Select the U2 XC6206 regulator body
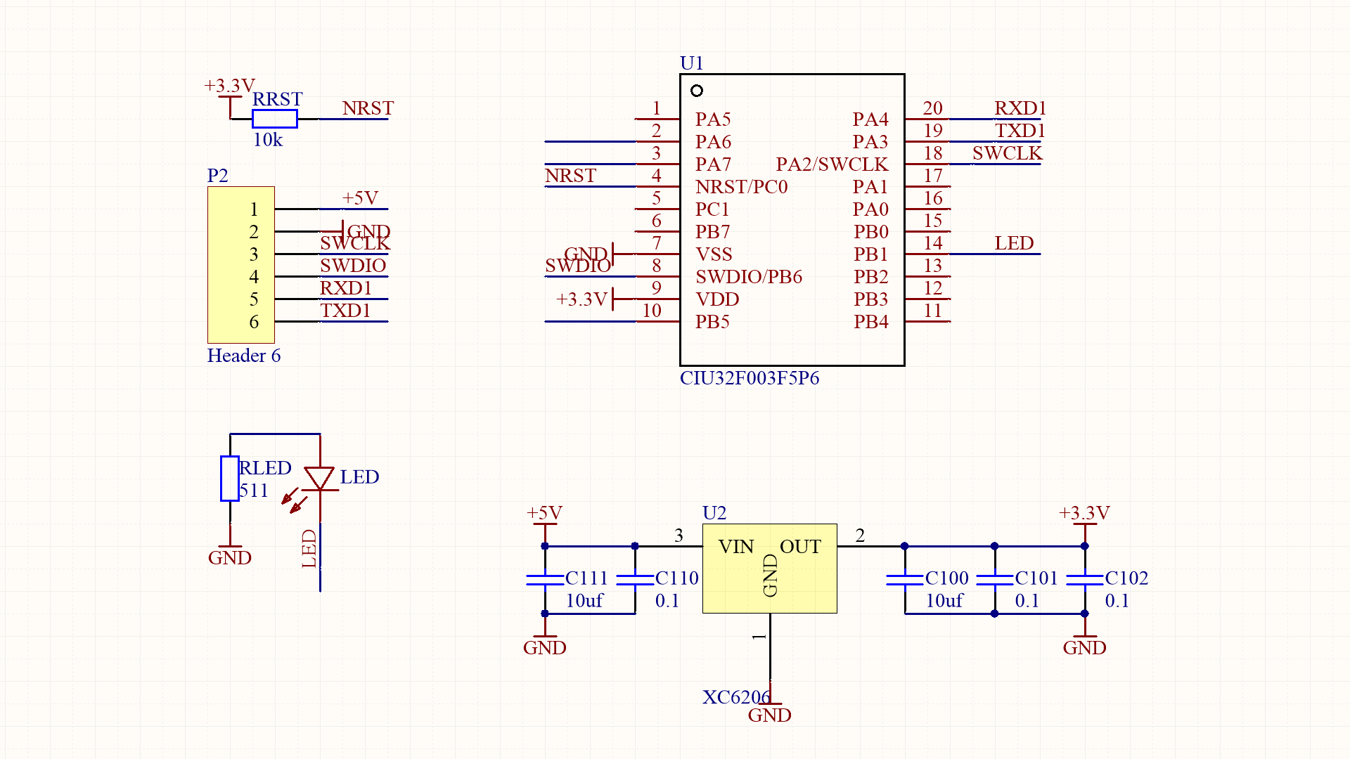1350x759 pixels. pyautogui.click(x=770, y=569)
